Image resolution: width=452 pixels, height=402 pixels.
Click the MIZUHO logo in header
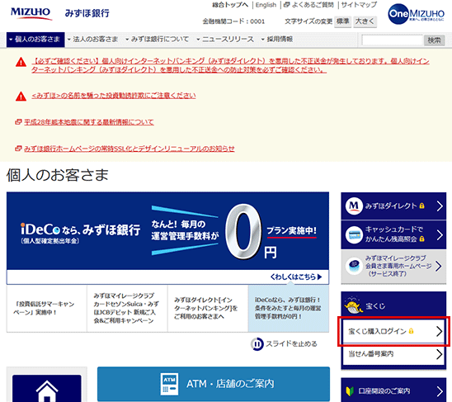tap(31, 13)
